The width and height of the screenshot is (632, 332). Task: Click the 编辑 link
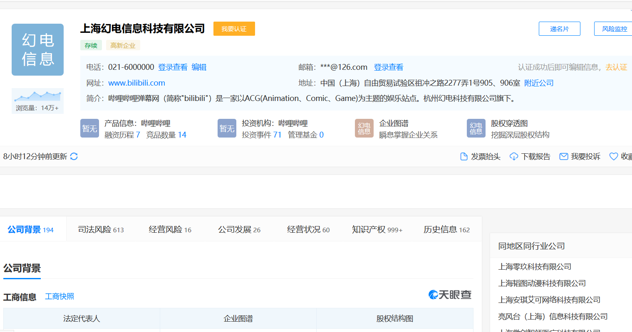click(x=199, y=67)
